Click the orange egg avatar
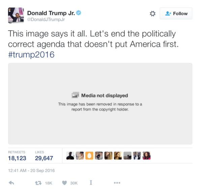Image resolution: width=201 pixels, height=194 pixels. (89, 156)
